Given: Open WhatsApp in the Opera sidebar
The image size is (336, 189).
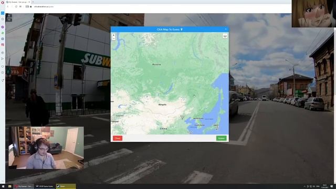Looking at the screenshot, I should pyautogui.click(x=3, y=33).
